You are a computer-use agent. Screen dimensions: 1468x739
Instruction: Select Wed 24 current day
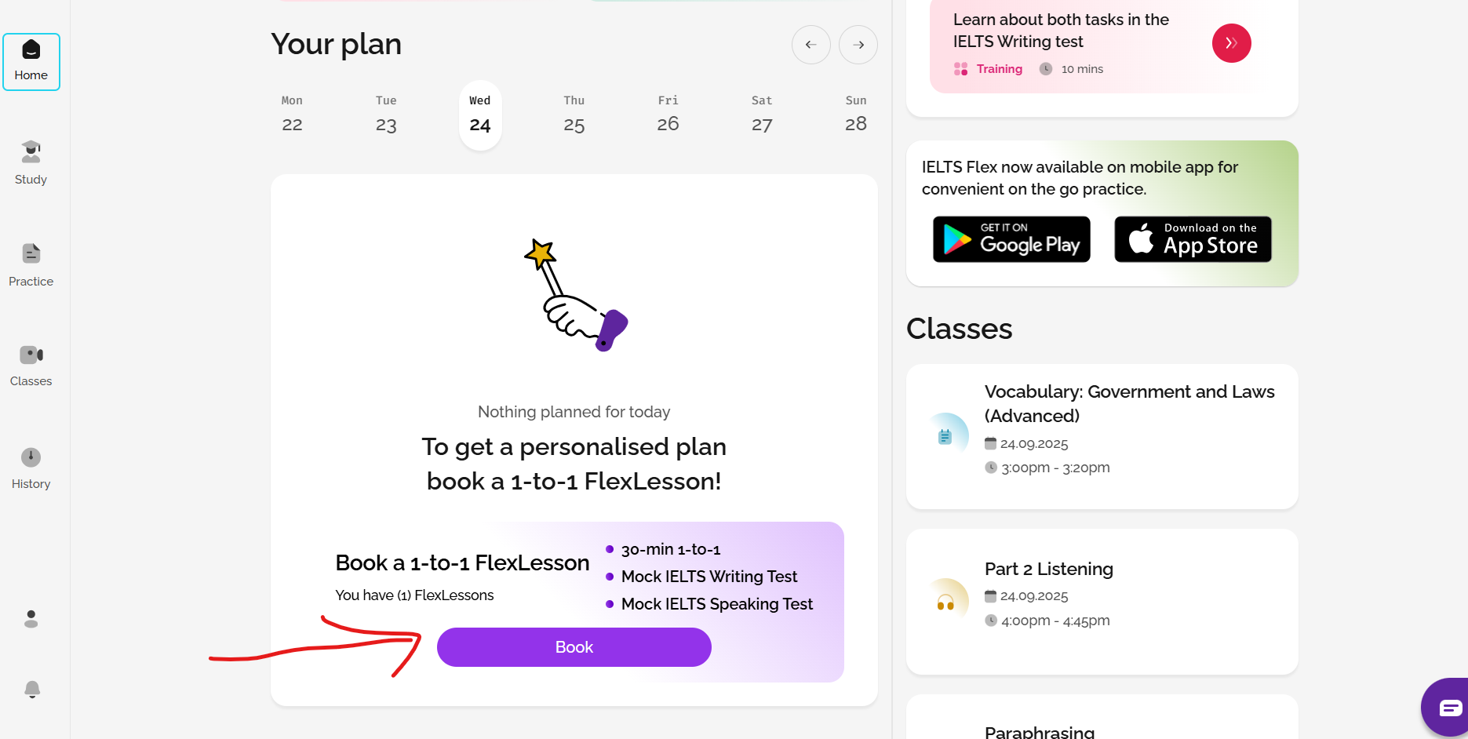[x=480, y=115]
